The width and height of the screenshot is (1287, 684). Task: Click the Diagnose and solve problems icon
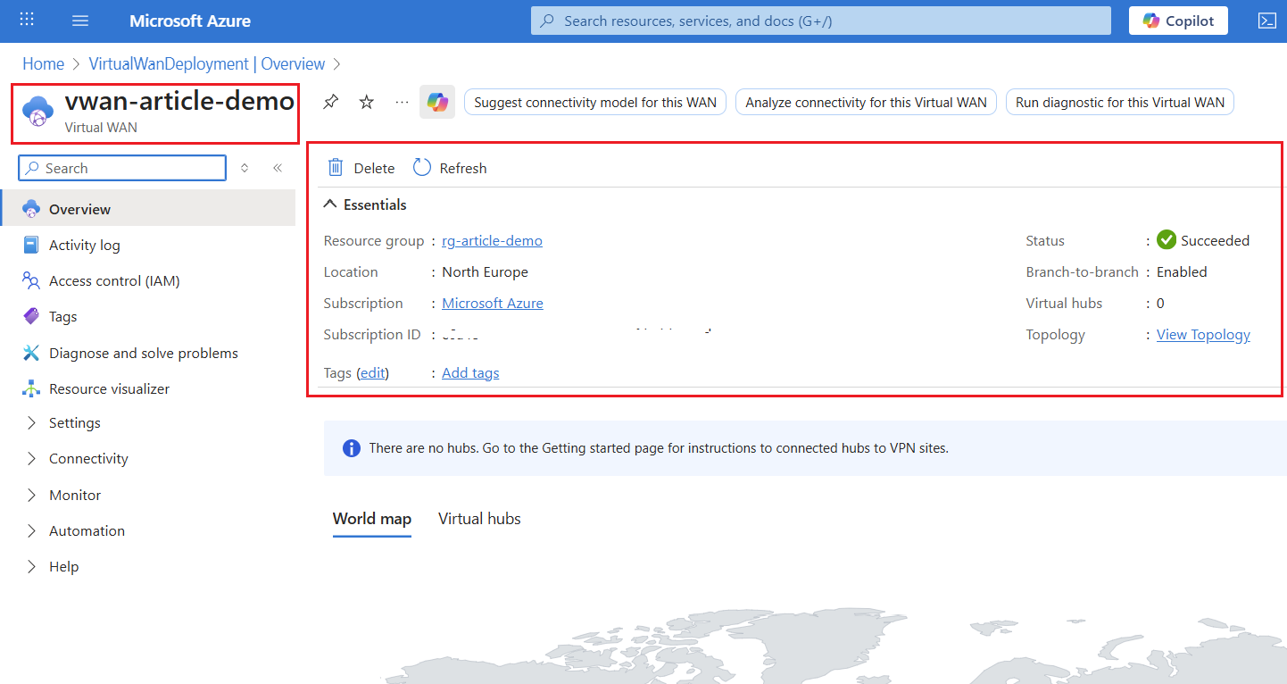pyautogui.click(x=31, y=353)
